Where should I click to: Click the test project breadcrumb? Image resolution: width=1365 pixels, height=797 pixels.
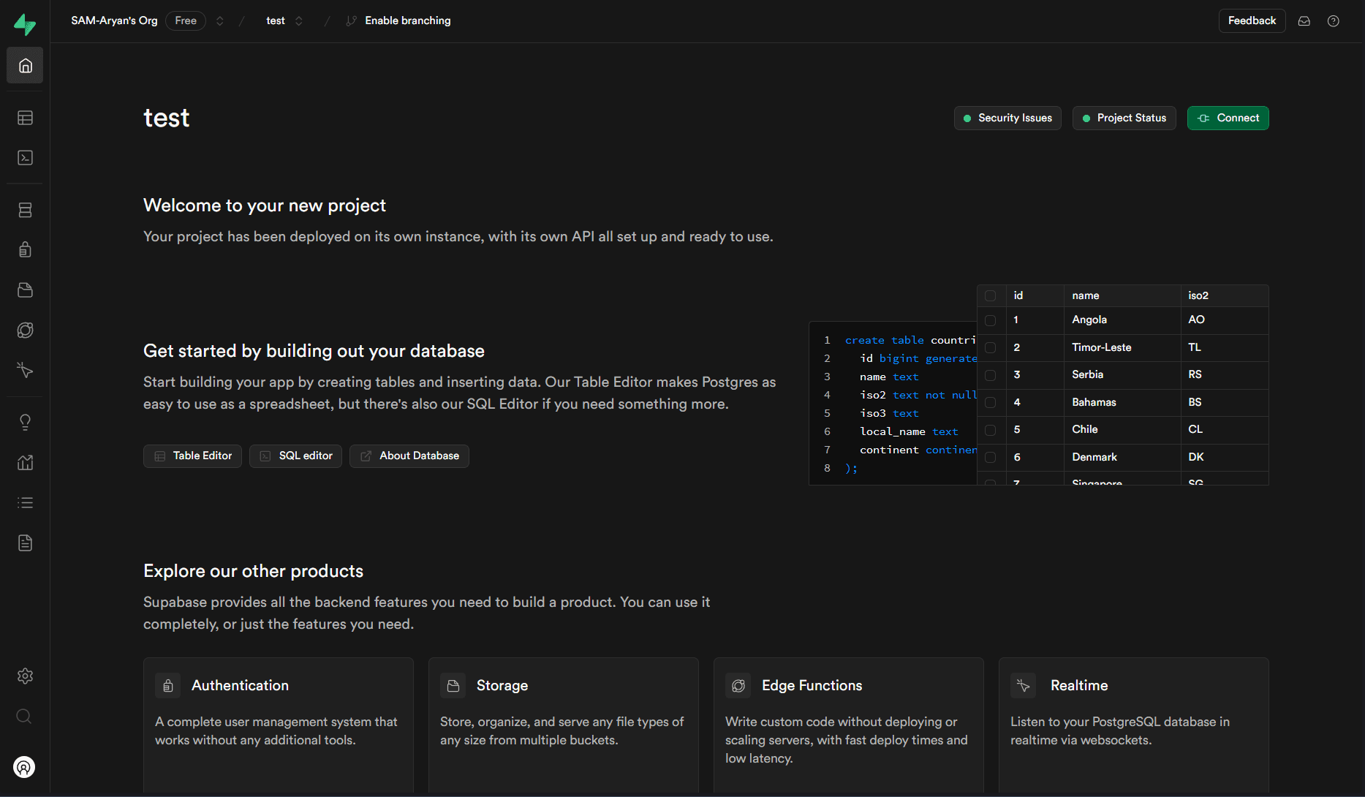276,20
